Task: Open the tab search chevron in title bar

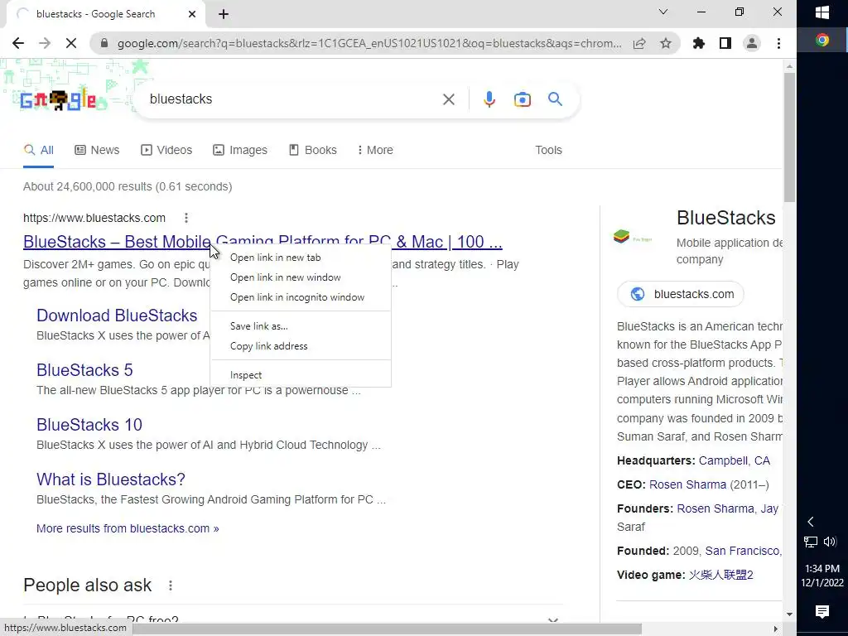Action: click(663, 12)
